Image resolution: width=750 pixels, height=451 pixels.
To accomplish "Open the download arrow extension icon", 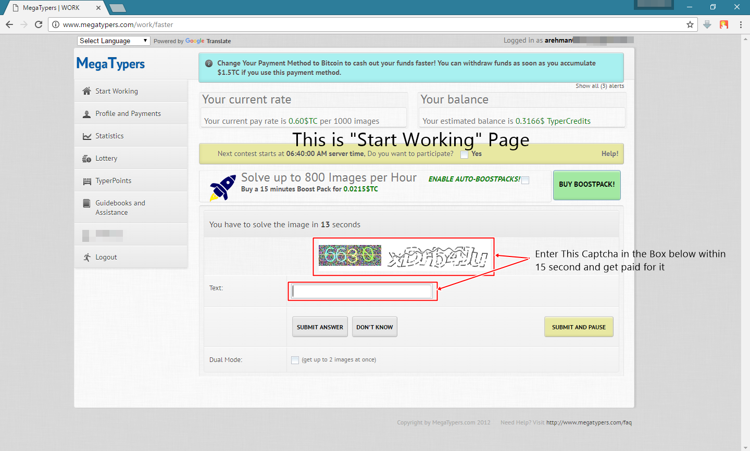I will coord(707,24).
